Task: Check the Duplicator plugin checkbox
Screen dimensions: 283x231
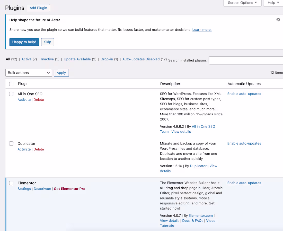Action: (11, 144)
